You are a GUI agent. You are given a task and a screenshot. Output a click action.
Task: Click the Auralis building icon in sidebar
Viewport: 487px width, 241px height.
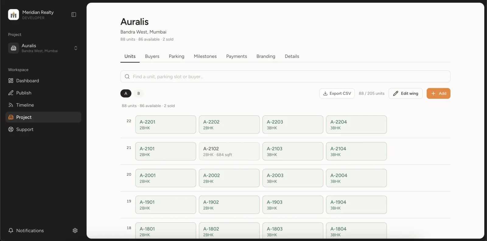pyautogui.click(x=13, y=48)
